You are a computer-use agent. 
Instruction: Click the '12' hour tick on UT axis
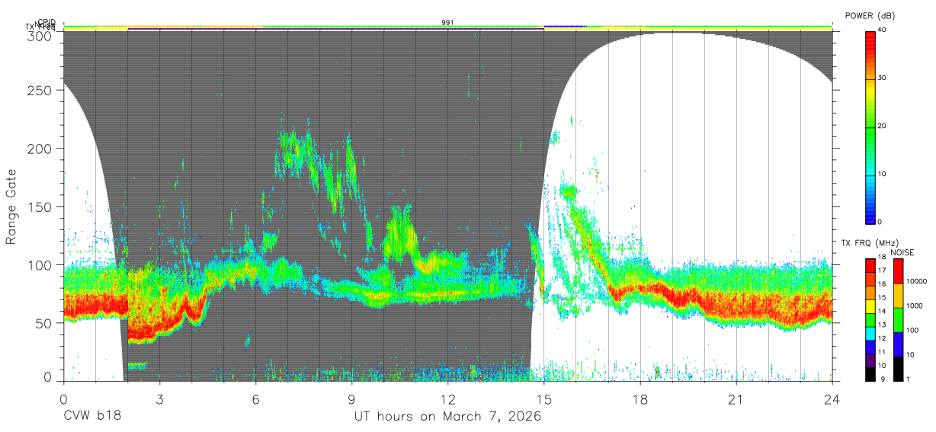(447, 398)
